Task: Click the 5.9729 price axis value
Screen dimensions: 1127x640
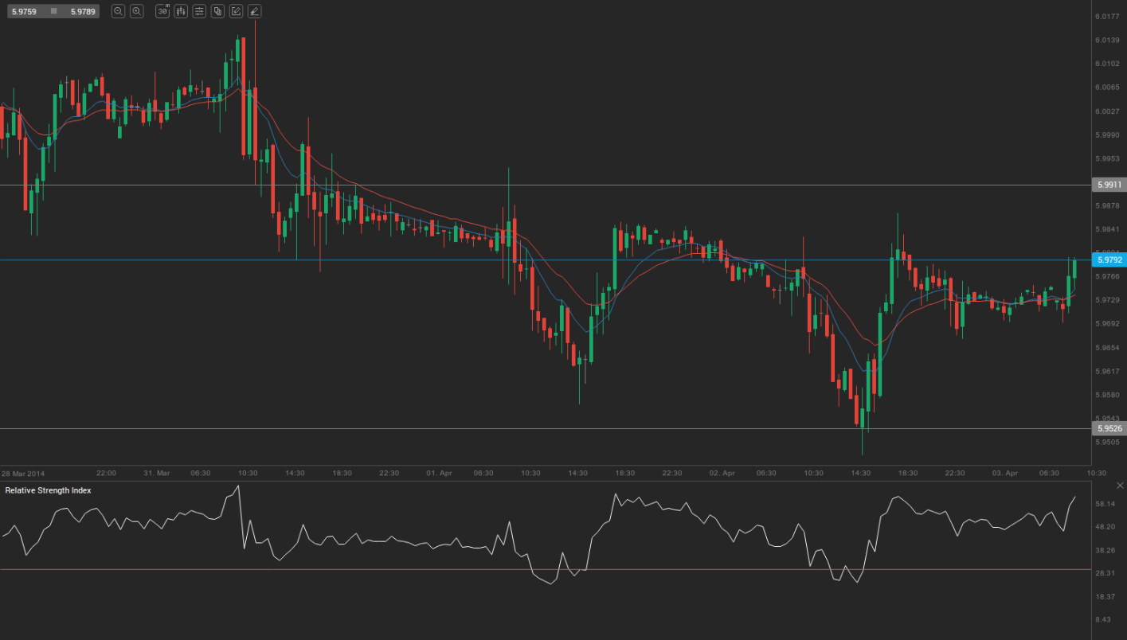Action: [1107, 300]
